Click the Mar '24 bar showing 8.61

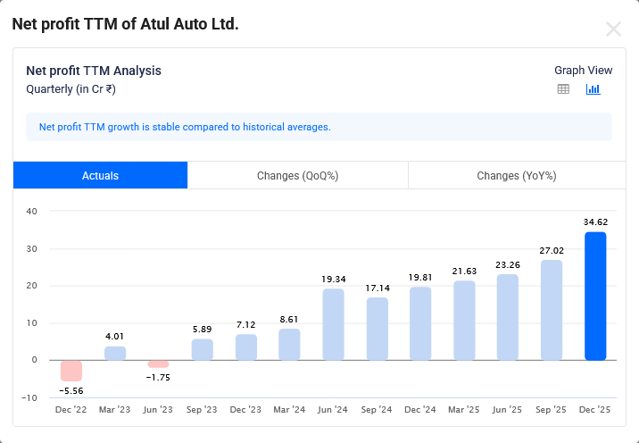[x=289, y=345]
